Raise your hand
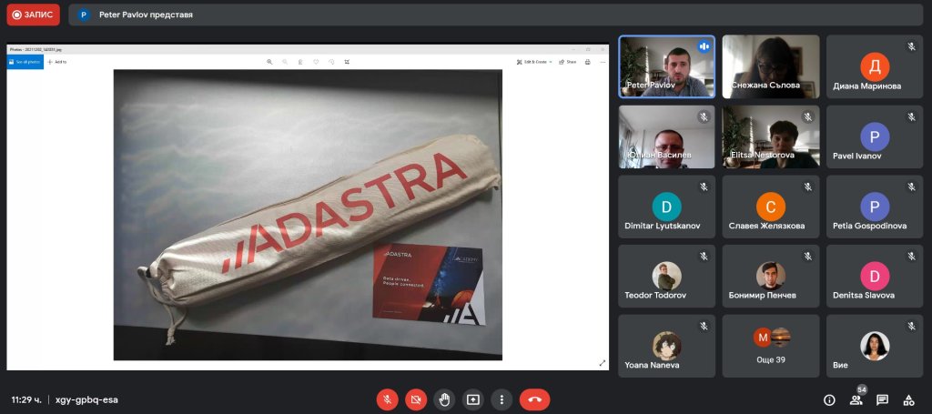 pyautogui.click(x=444, y=399)
